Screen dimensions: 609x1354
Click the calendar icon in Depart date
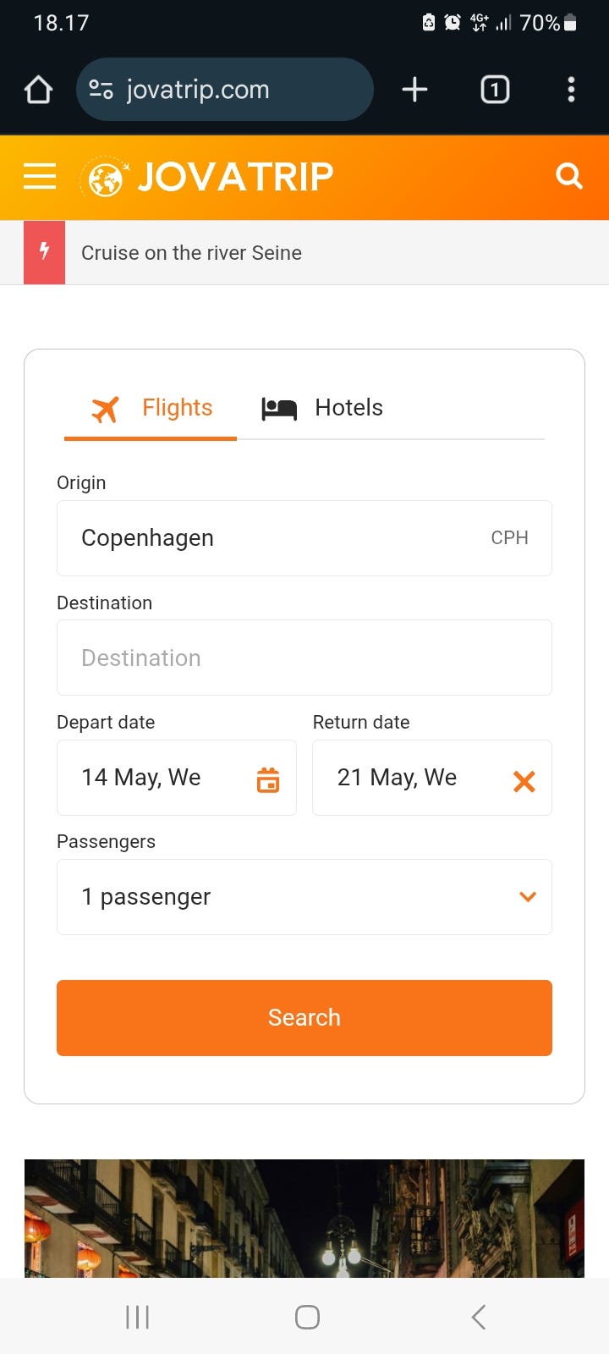(267, 779)
